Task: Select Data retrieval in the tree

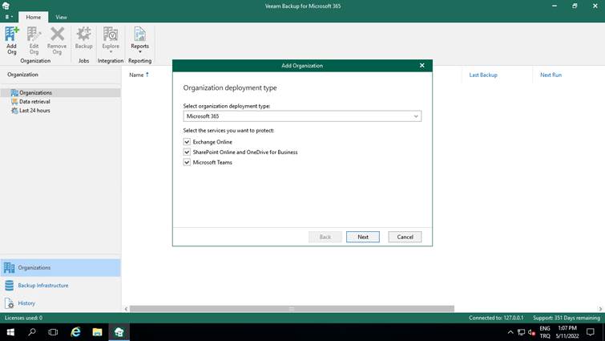Action: point(34,102)
